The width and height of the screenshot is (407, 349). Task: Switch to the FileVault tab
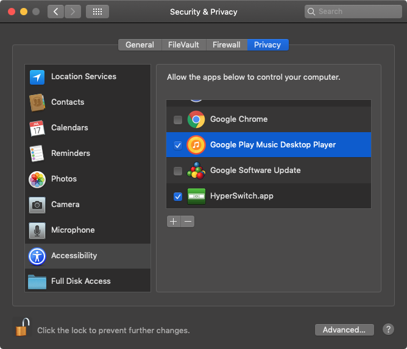[183, 44]
